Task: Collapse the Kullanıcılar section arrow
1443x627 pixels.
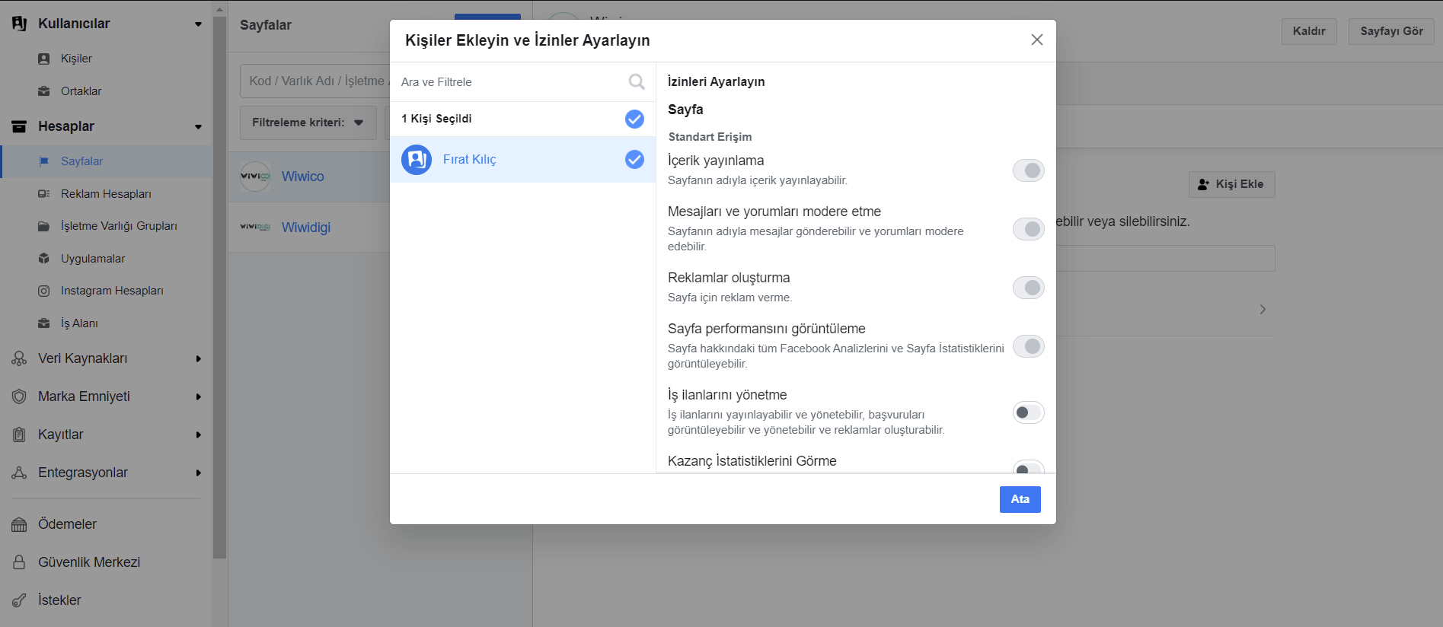Action: [198, 24]
